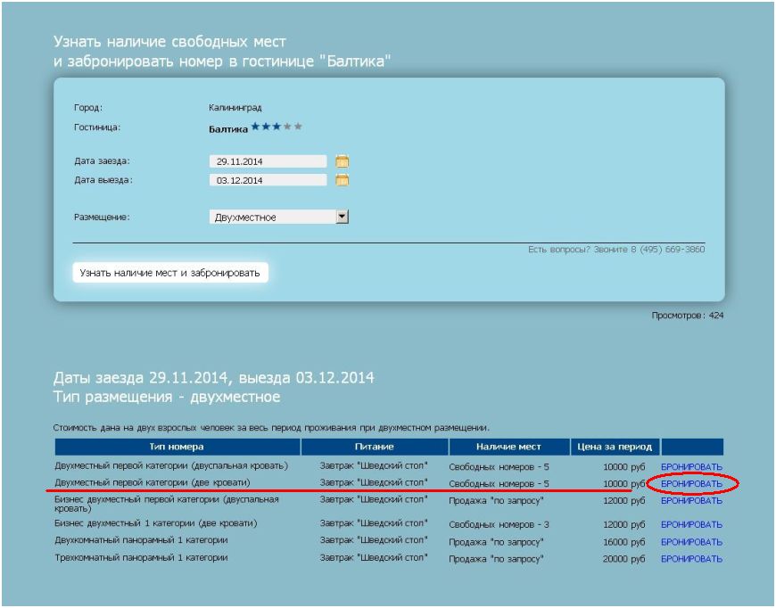Image resolution: width=776 pixels, height=608 pixels.
Task: Book Бизнес двухместный первой категории (двуспальная кровать)
Action: [691, 501]
